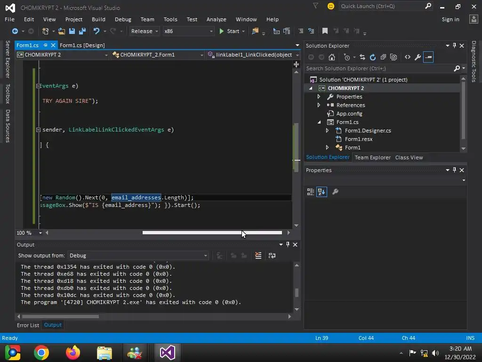Viewport: 482px width, 362px height.
Task: Switch to the Form1.cs [Design] tab
Action: (x=82, y=45)
